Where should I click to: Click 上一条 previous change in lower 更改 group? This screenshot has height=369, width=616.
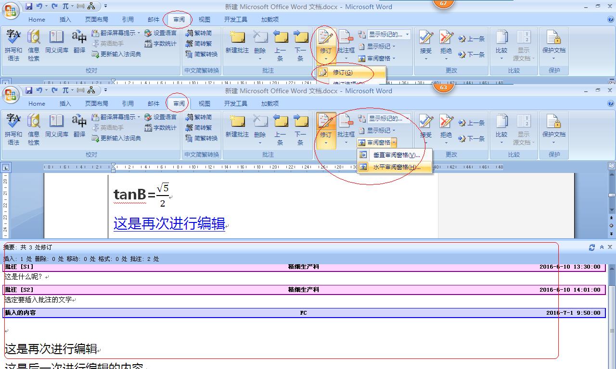pos(472,123)
